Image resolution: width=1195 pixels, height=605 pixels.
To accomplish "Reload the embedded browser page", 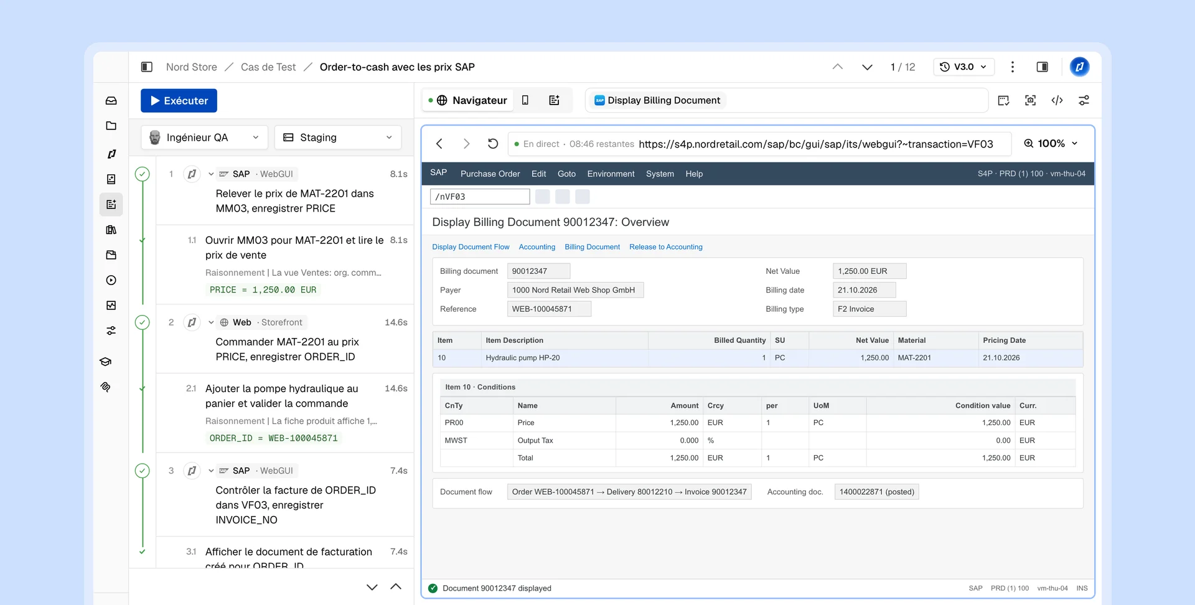I will [493, 144].
